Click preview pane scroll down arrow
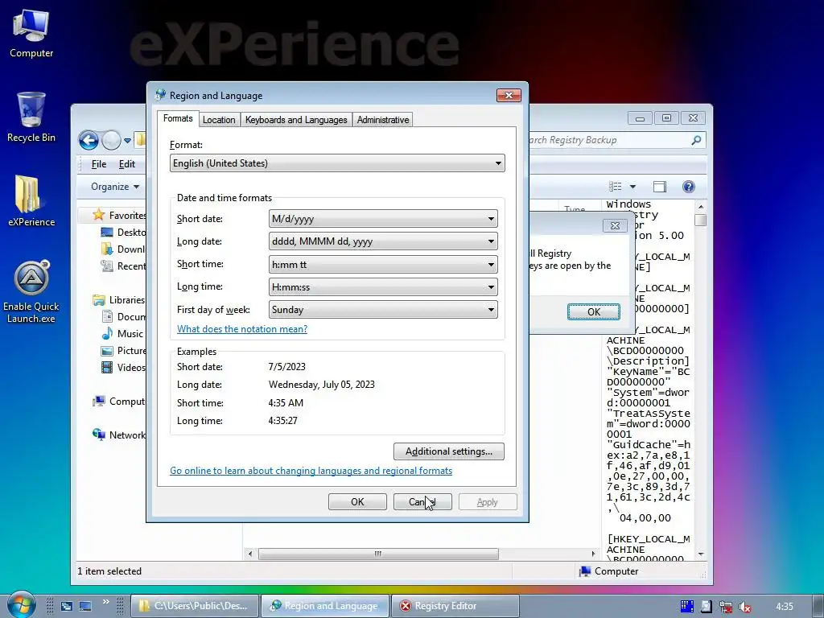Image resolution: width=824 pixels, height=618 pixels. click(701, 554)
